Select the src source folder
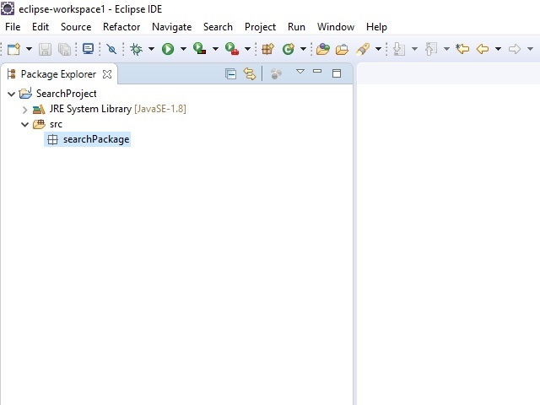The height and width of the screenshot is (405, 540). 47,124
